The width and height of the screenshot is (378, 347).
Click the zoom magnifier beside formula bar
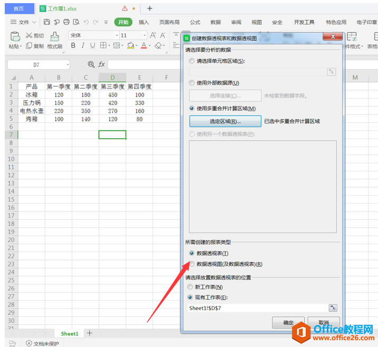coord(91,64)
